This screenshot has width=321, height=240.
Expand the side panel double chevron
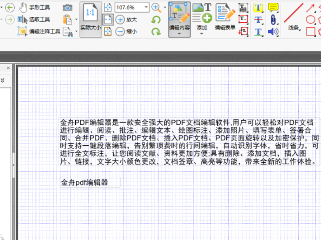(2, 80)
